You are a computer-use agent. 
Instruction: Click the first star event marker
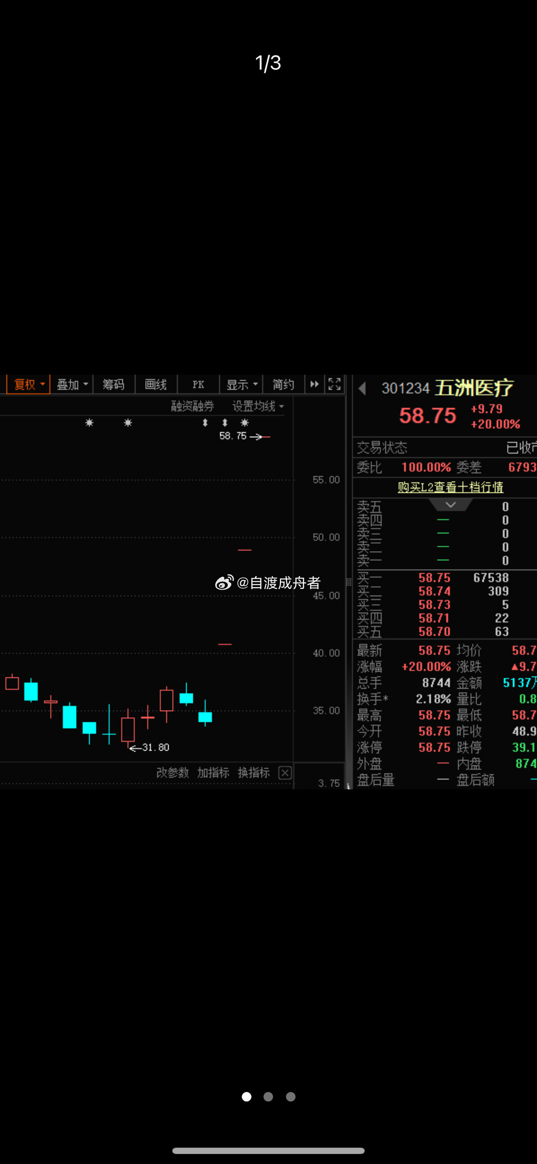[x=89, y=423]
